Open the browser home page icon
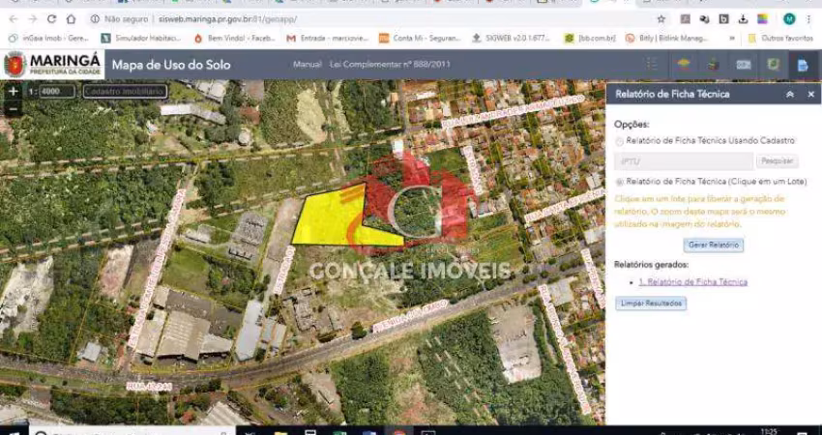This screenshot has height=435, width=822. [71, 19]
